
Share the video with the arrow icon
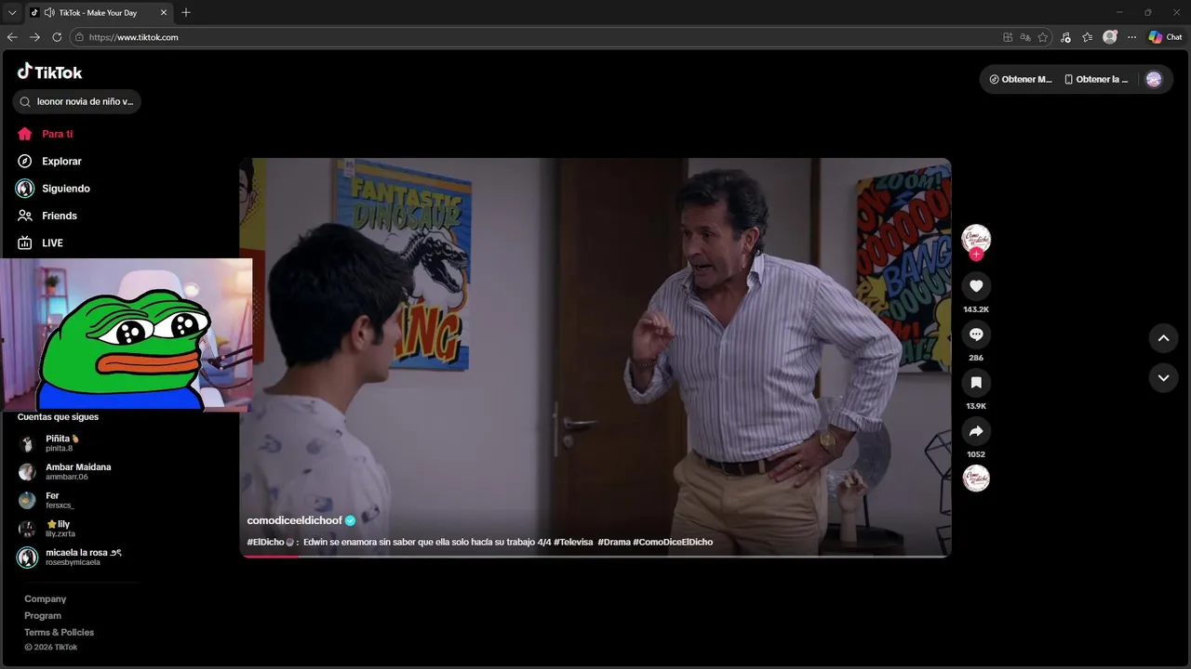[976, 431]
